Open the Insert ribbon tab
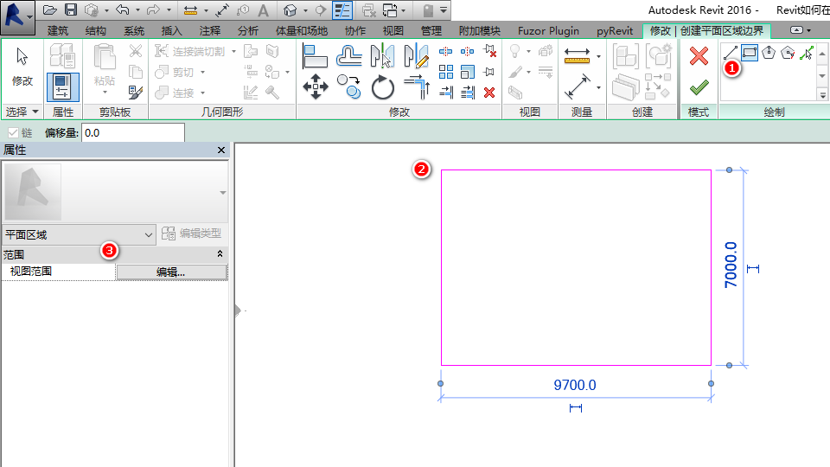Image resolution: width=830 pixels, height=467 pixels. [x=171, y=31]
